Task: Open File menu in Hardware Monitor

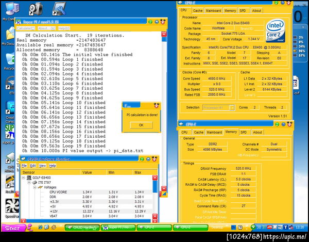Action: tap(24, 166)
